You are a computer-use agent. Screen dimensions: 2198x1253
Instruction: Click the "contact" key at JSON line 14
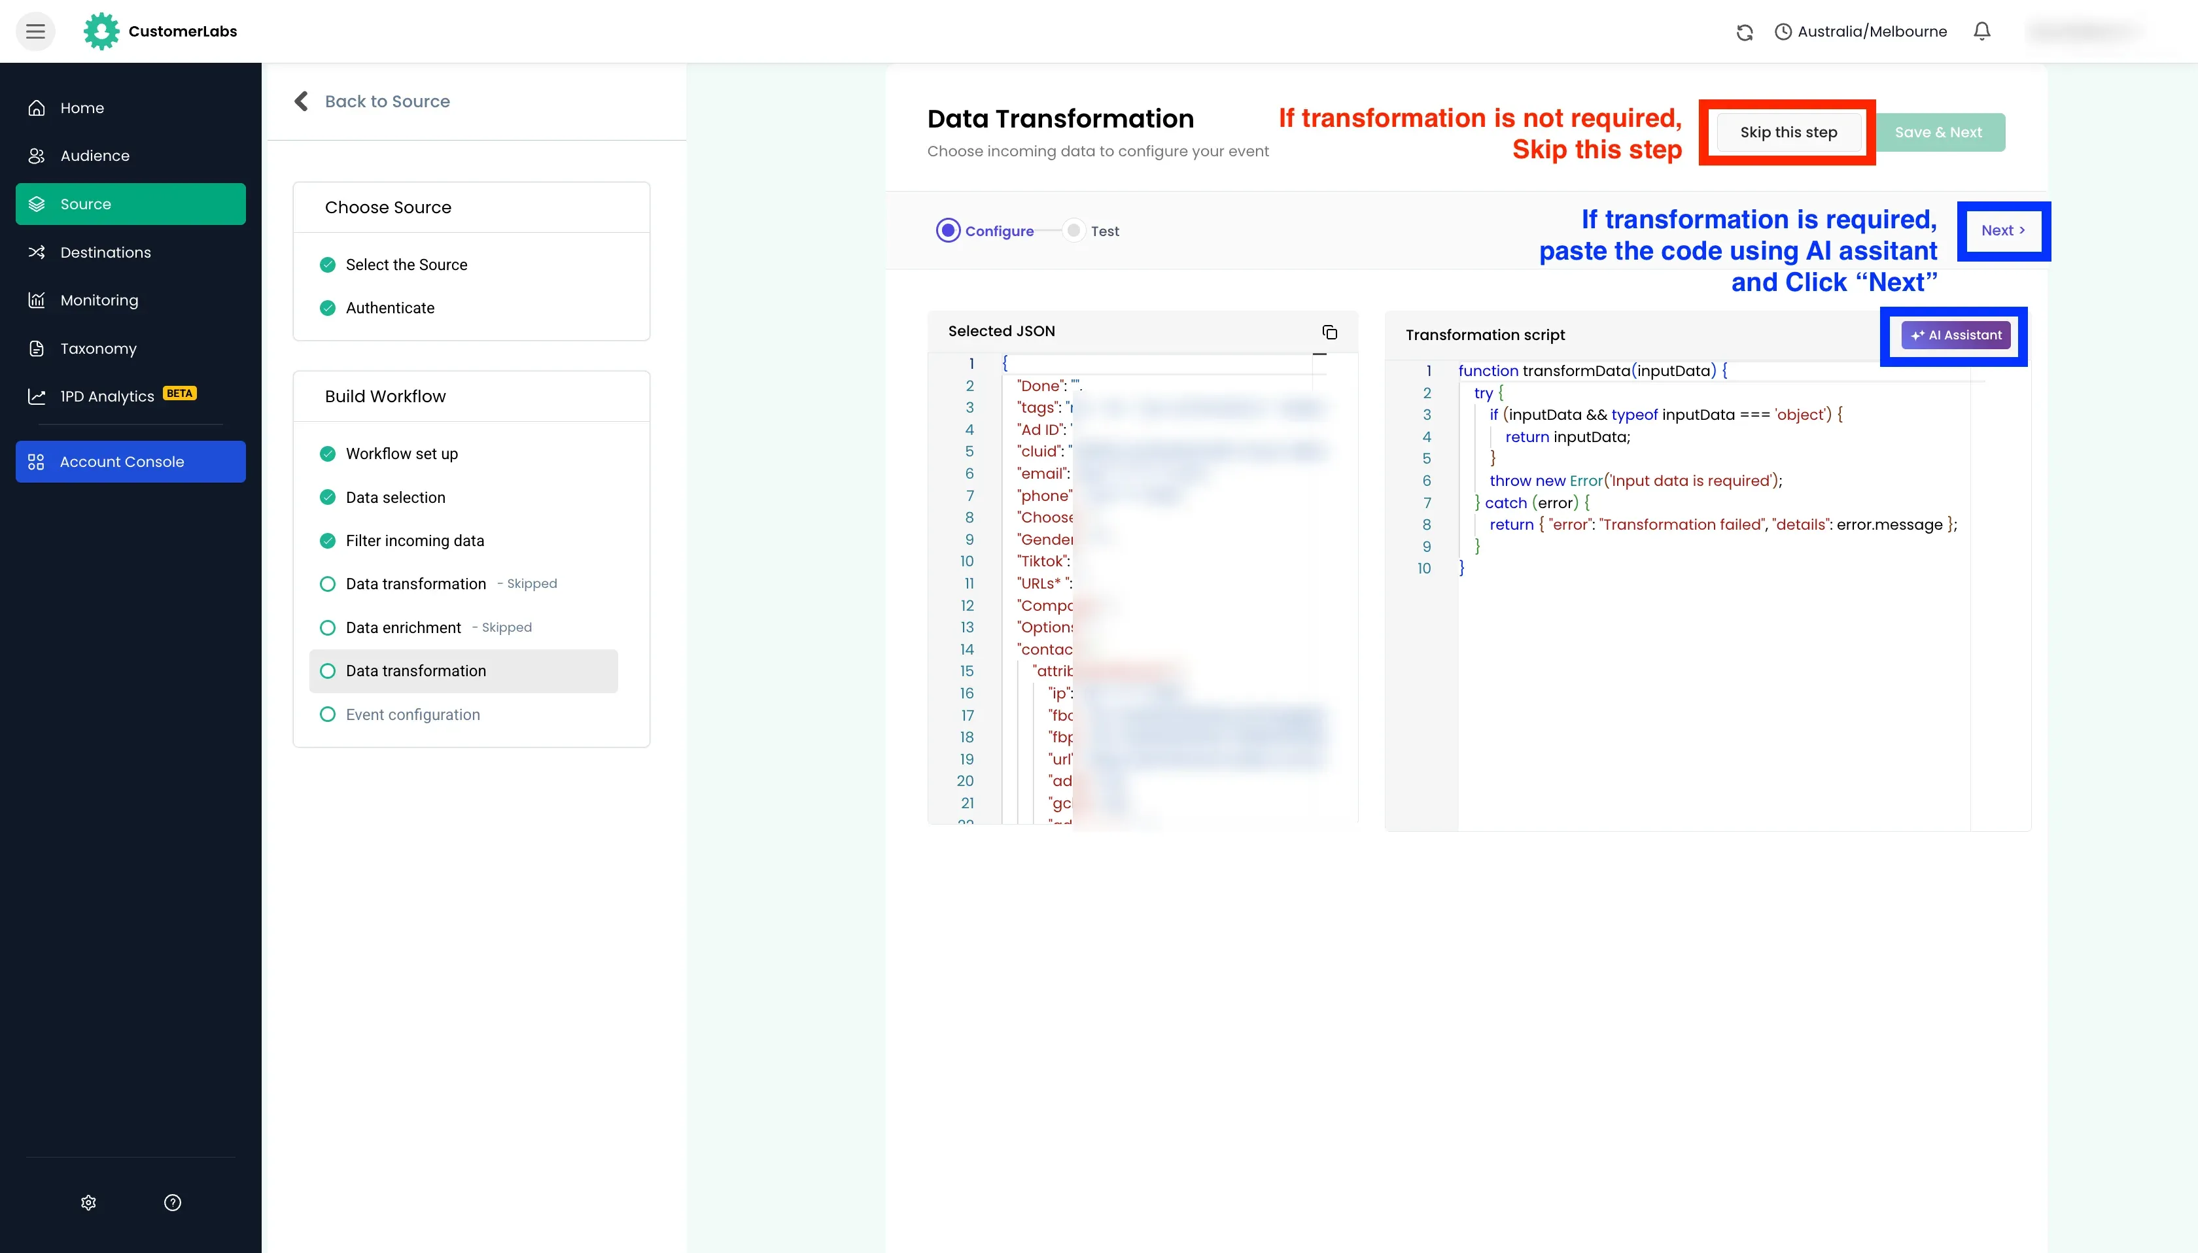pos(1045,650)
